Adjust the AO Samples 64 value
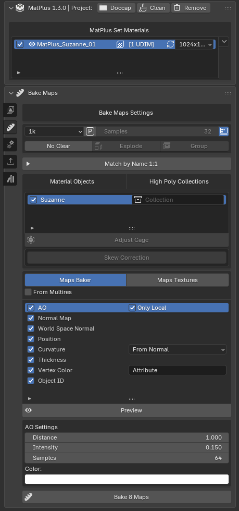239x511 pixels. point(127,458)
